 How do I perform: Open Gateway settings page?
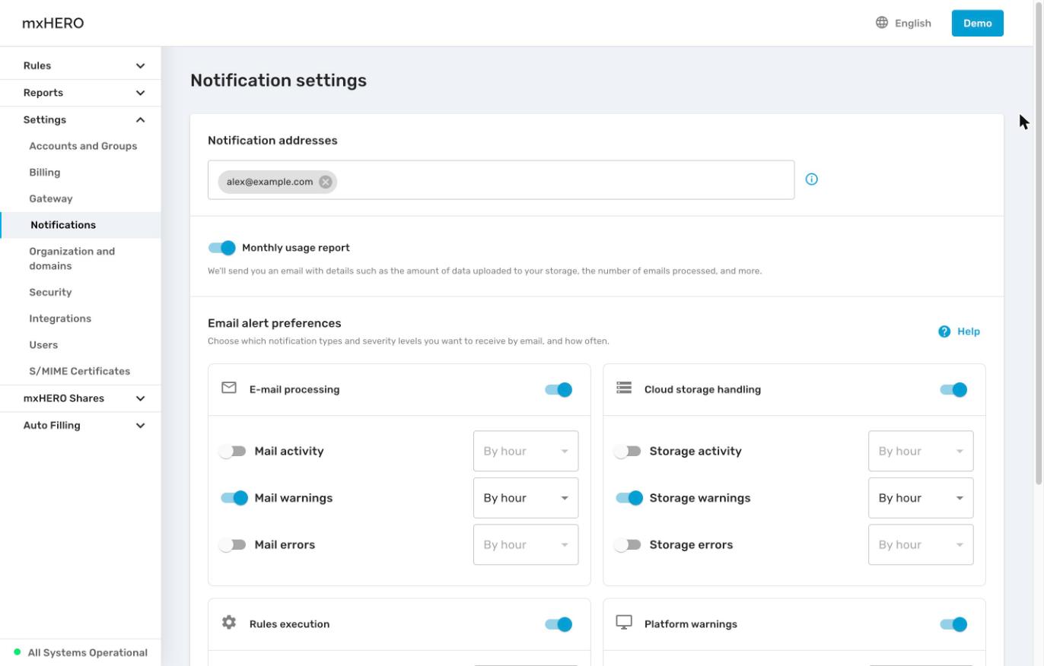51,198
